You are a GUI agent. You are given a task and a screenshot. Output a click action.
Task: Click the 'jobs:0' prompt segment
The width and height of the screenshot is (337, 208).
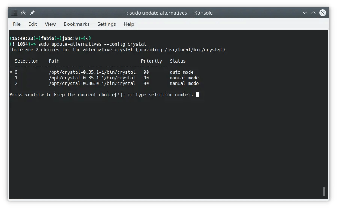pyautogui.click(x=70, y=39)
